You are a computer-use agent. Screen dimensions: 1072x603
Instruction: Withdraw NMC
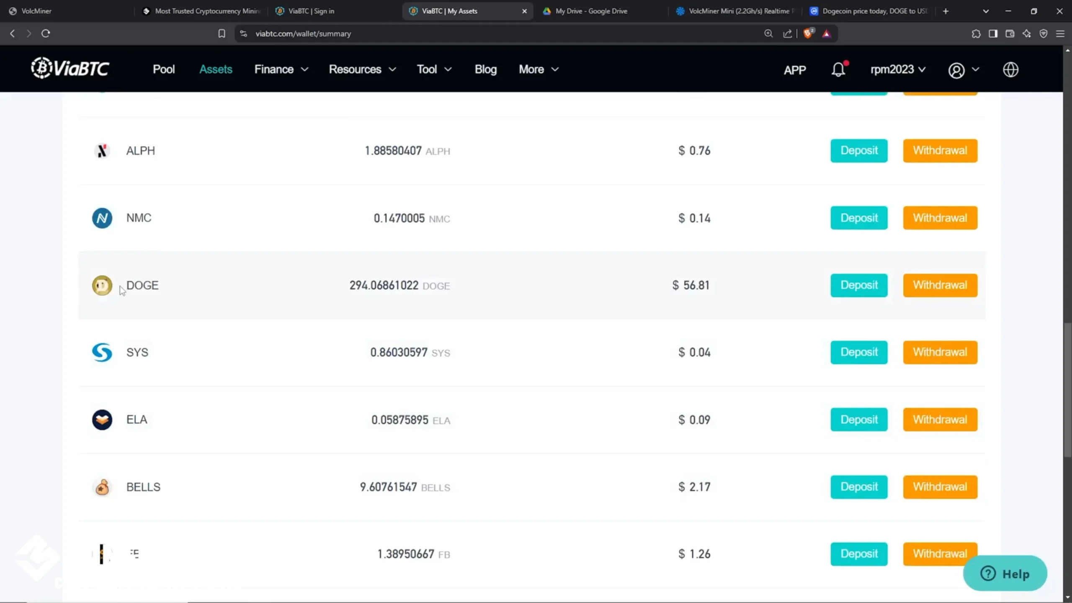click(940, 218)
